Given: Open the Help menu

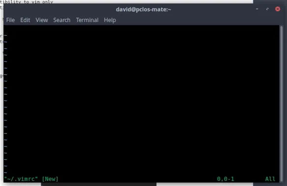Looking at the screenshot, I should [x=110, y=20].
